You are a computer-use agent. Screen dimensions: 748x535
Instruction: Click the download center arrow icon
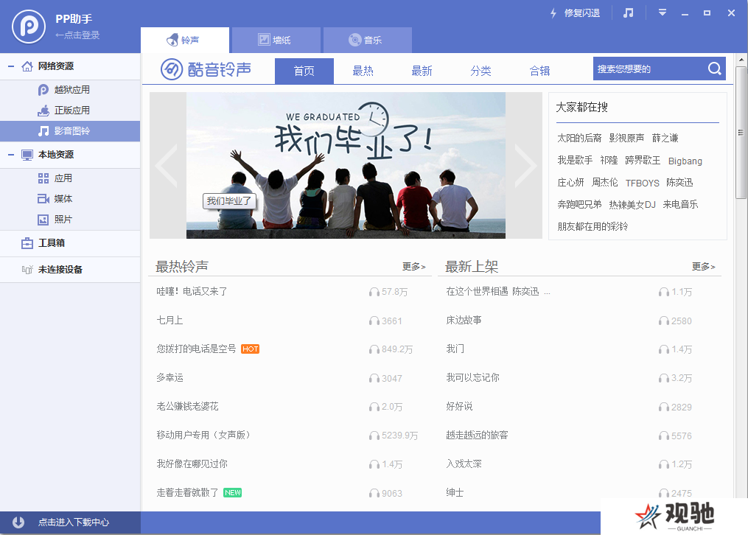tap(18, 522)
